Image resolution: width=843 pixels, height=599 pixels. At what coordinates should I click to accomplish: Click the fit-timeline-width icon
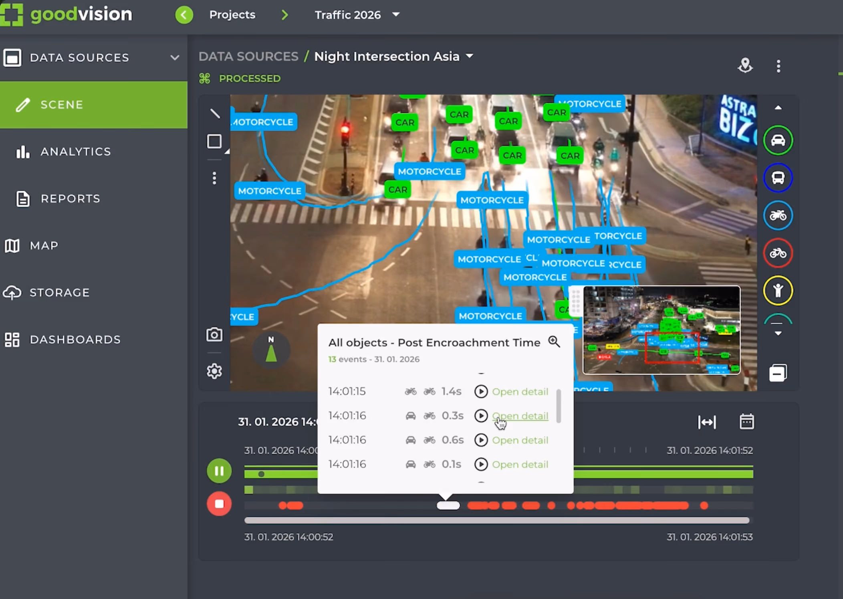click(x=707, y=422)
